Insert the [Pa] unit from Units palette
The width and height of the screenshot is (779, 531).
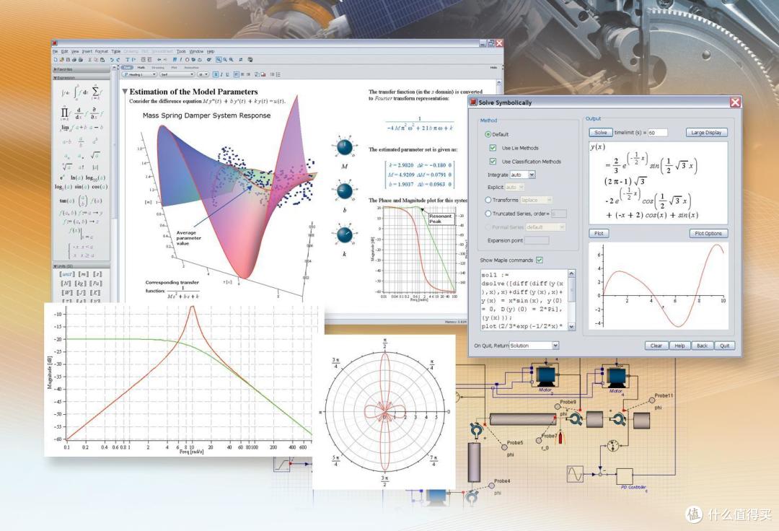point(96,283)
